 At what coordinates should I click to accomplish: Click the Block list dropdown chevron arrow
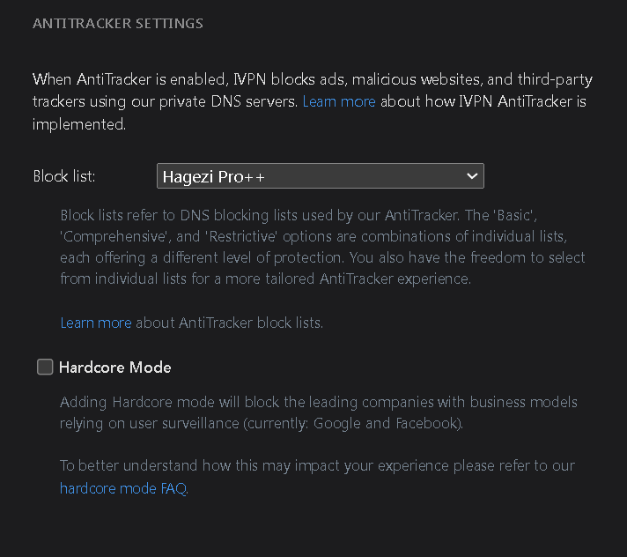472,176
